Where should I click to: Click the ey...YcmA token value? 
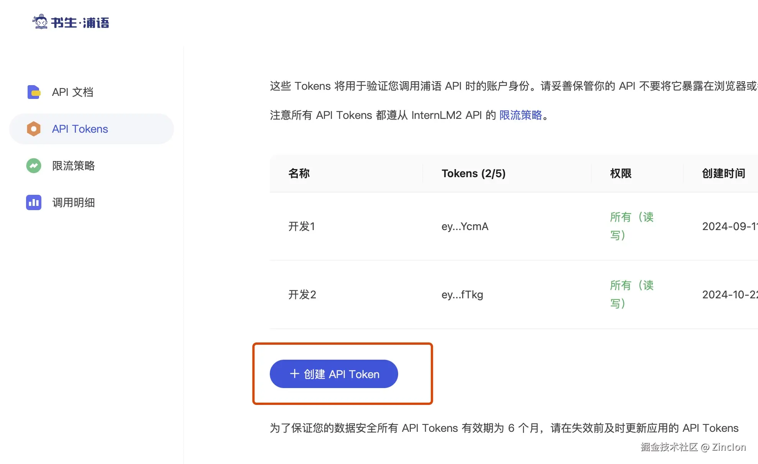tap(465, 226)
